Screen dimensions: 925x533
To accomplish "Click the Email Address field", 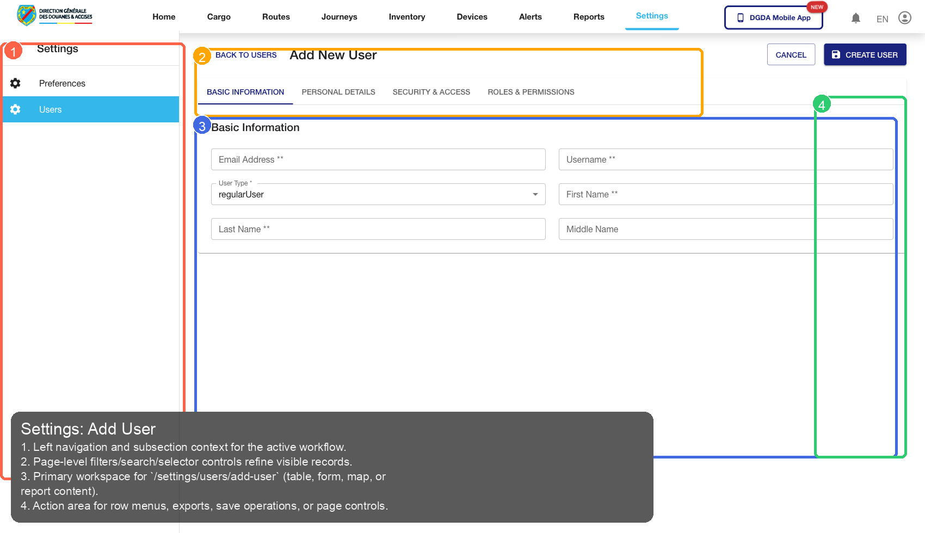I will (x=378, y=159).
